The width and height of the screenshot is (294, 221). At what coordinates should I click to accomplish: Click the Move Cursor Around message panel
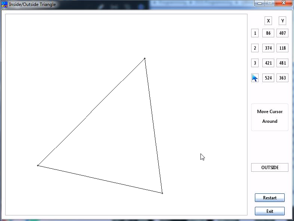pyautogui.click(x=270, y=117)
